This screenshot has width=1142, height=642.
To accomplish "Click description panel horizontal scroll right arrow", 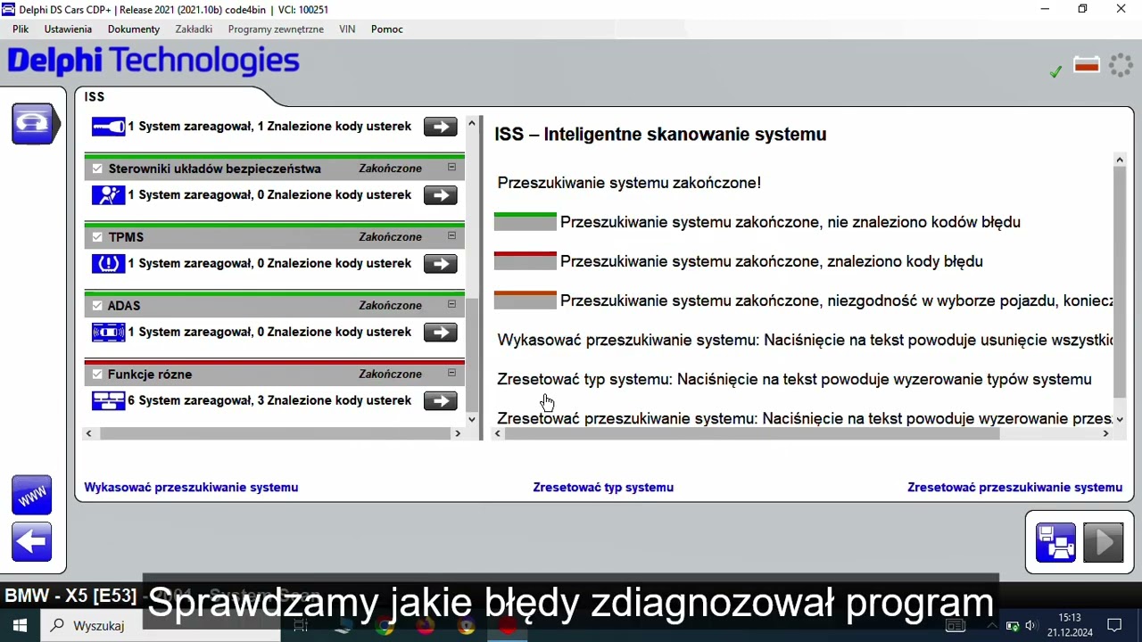I will pos(1105,433).
